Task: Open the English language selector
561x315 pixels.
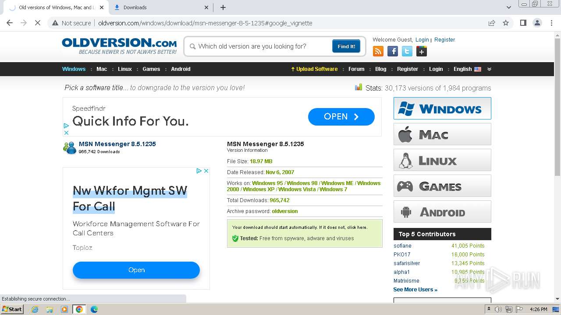Action: [467, 69]
